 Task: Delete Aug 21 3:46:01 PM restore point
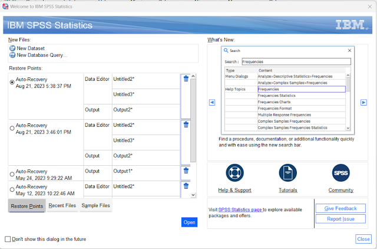click(186, 125)
